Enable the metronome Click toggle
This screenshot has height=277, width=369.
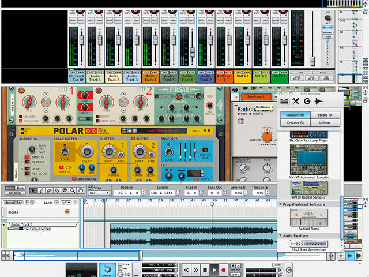(120, 264)
